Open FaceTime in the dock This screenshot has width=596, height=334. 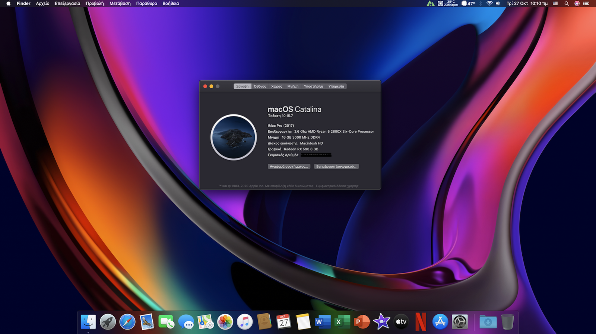166,322
